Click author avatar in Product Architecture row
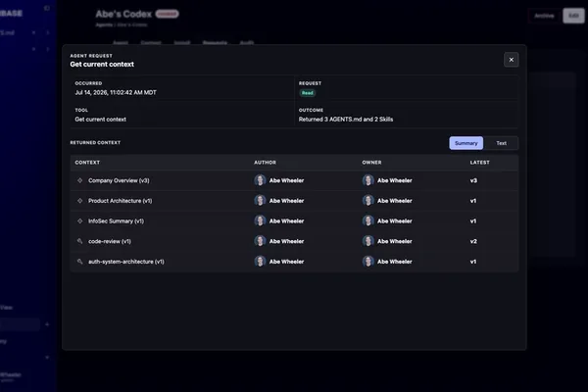The width and height of the screenshot is (588, 392). point(260,201)
